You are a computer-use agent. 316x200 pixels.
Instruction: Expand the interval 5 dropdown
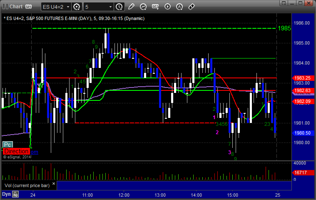(110, 7)
